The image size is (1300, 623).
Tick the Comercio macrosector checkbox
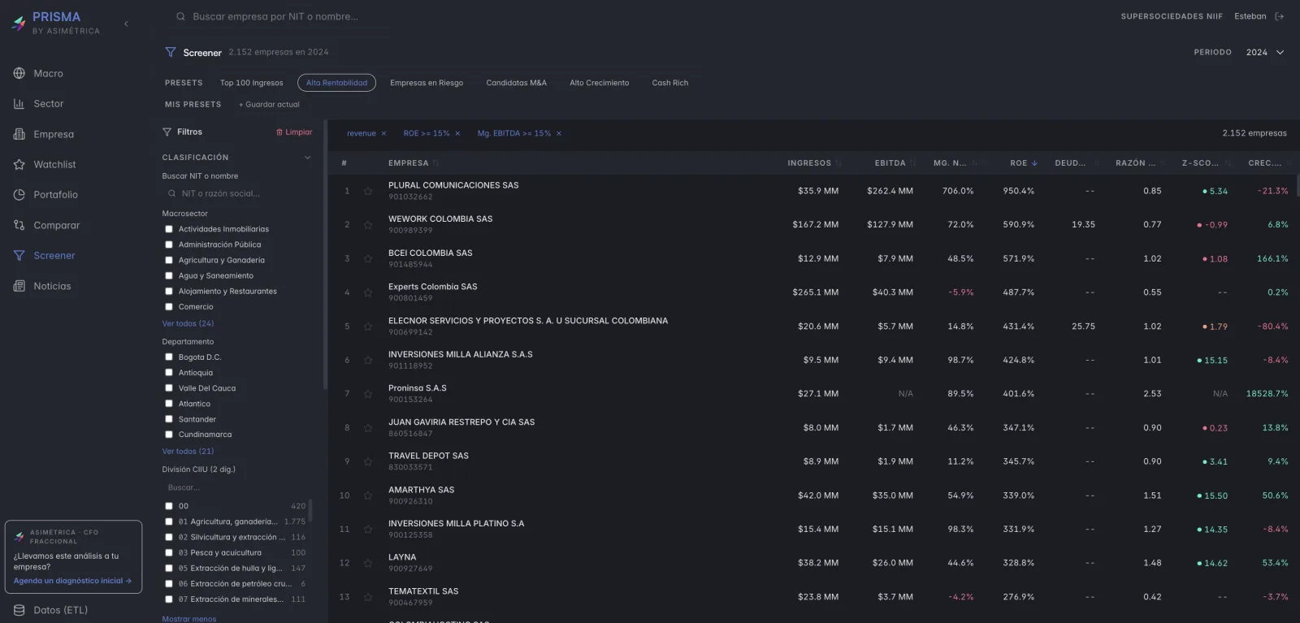(x=169, y=307)
